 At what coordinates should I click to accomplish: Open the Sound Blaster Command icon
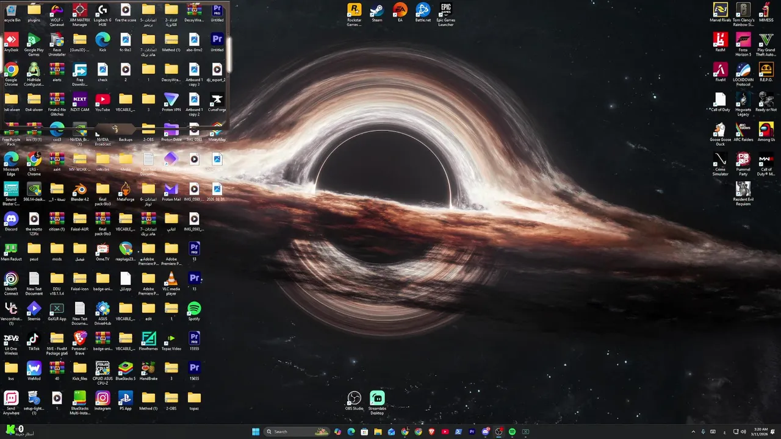(11, 194)
